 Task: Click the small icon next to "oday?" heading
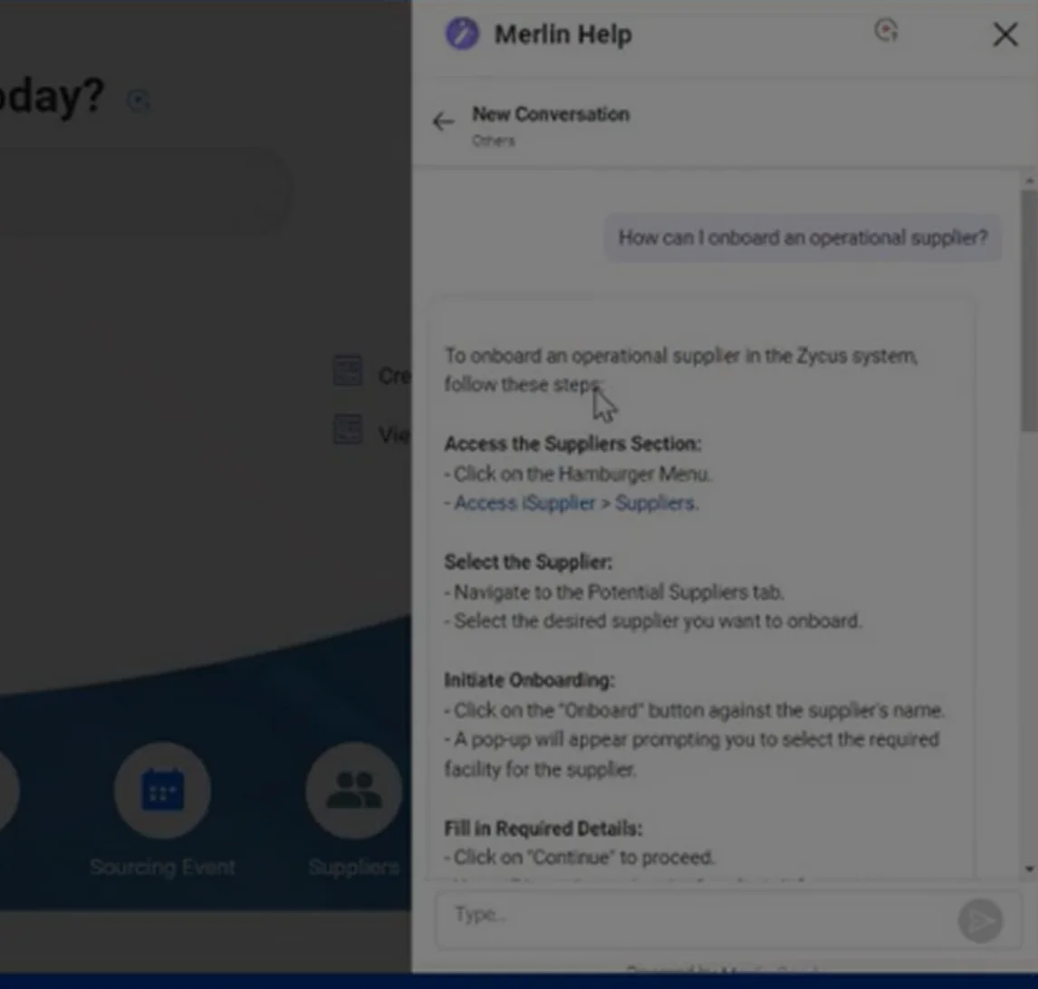tap(139, 101)
